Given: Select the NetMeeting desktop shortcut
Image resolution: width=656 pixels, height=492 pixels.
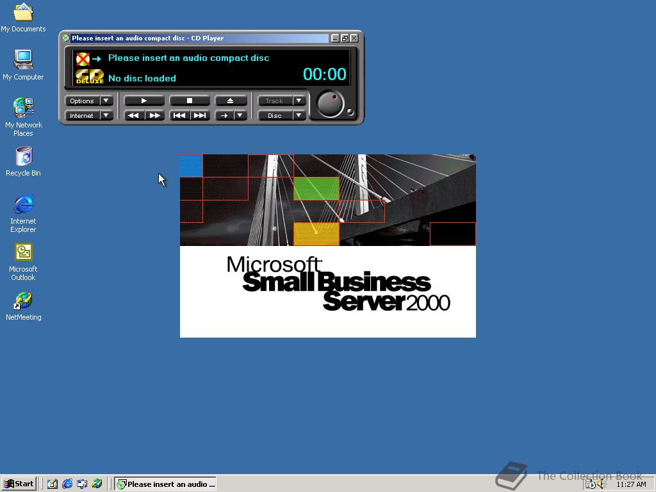Looking at the screenshot, I should (23, 307).
